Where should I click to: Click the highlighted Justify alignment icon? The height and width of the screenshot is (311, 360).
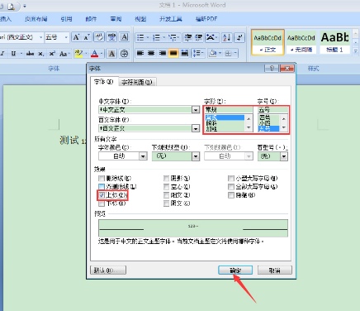click(173, 53)
